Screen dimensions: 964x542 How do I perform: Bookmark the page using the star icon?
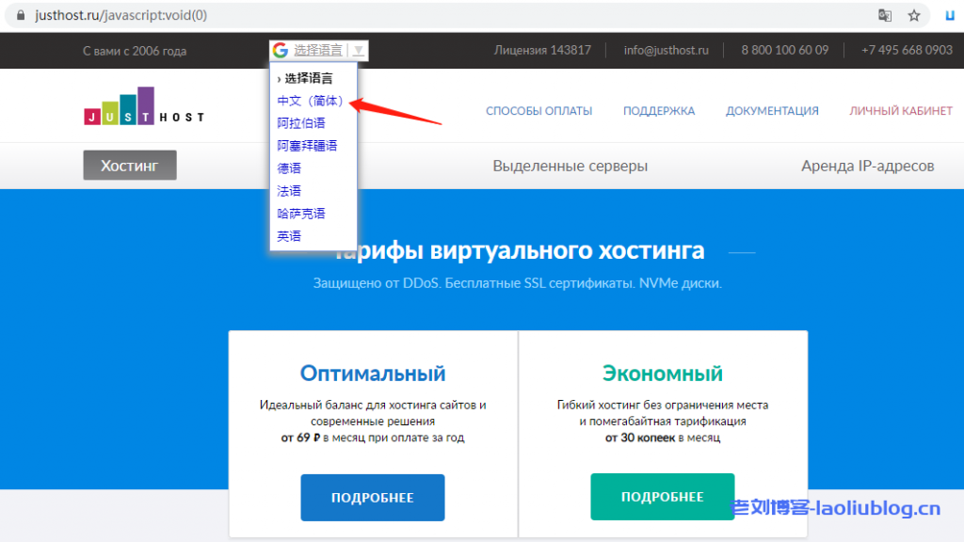(914, 15)
